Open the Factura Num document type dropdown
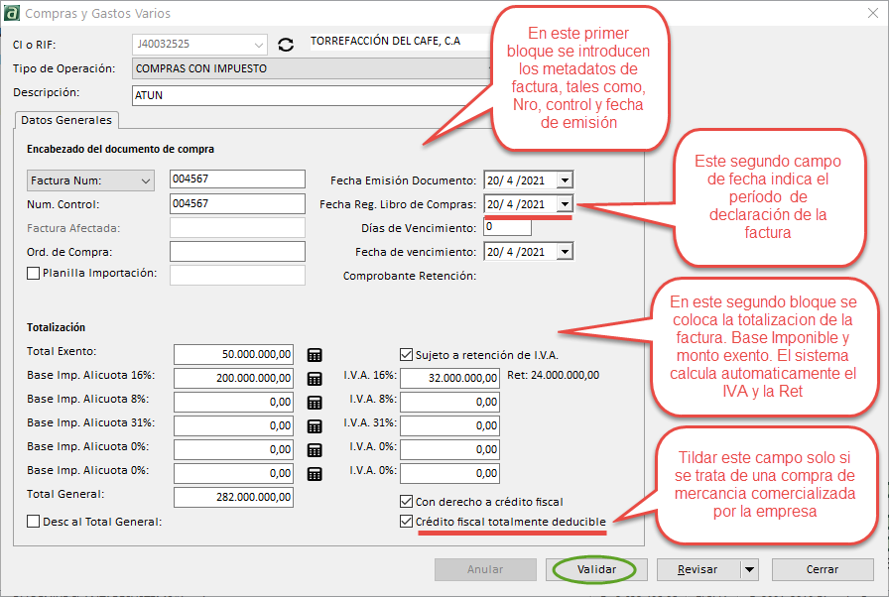889x597 pixels. point(146,180)
